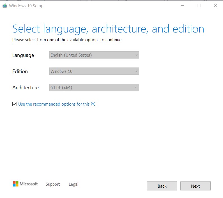Click the chevron arrow on the Architecture combo box
The width and height of the screenshot is (223, 198).
point(136,88)
